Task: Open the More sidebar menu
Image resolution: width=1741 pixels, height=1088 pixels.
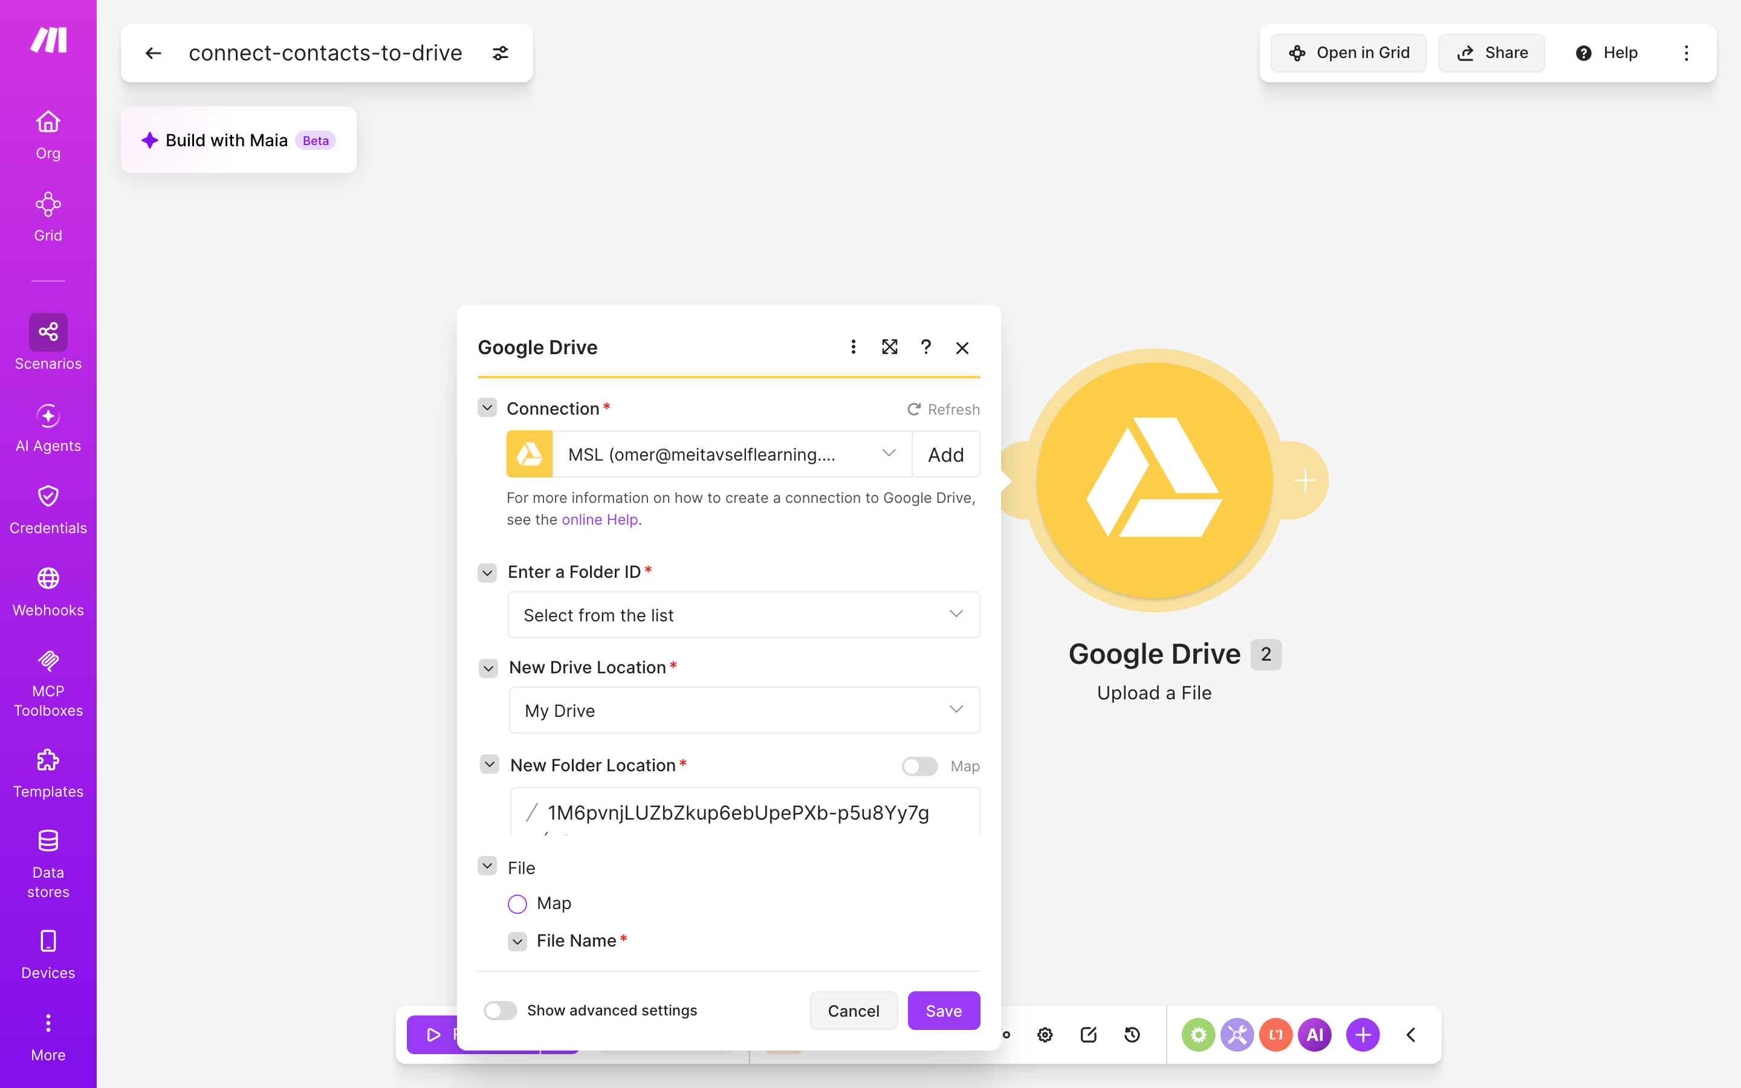Action: 48,1037
